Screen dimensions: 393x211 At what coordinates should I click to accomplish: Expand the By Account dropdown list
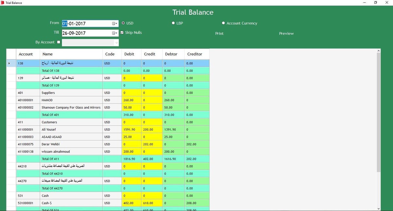116,43
